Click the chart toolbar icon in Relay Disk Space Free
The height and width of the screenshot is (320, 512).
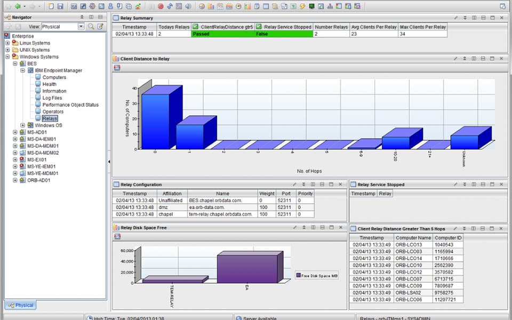[x=117, y=236]
